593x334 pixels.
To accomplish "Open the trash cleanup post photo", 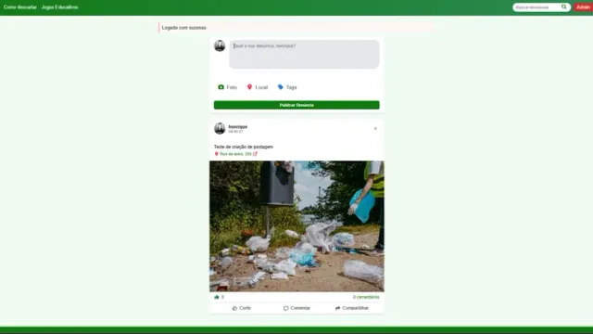I will point(296,226).
